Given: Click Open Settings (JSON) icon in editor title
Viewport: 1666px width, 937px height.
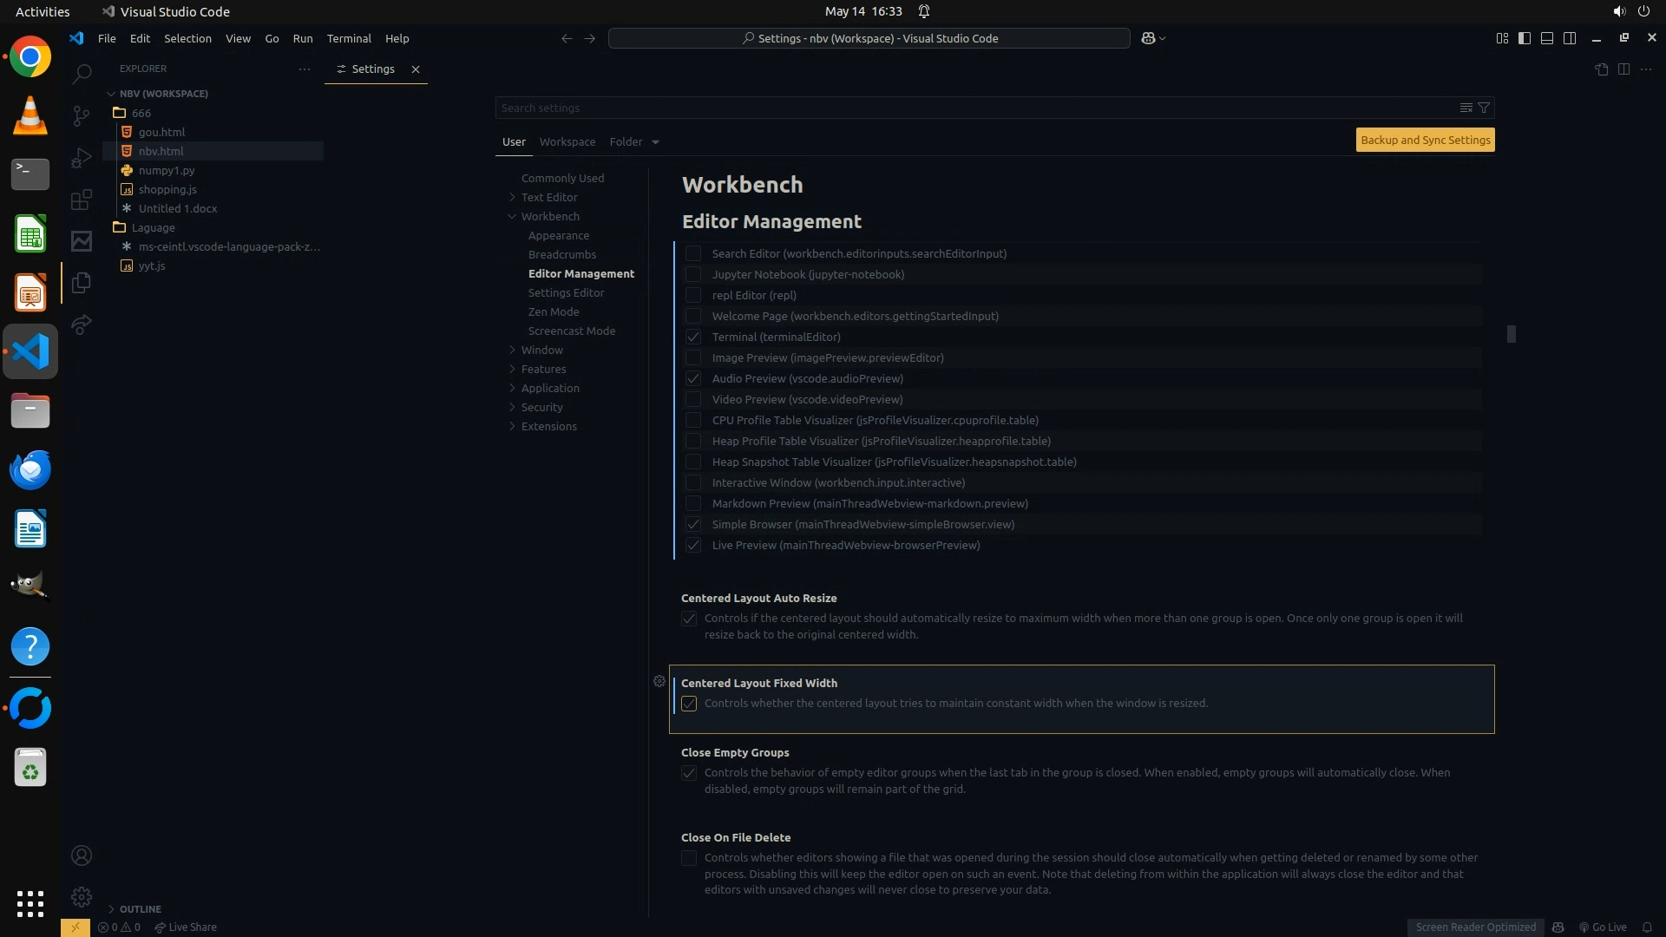Looking at the screenshot, I should 1601,69.
